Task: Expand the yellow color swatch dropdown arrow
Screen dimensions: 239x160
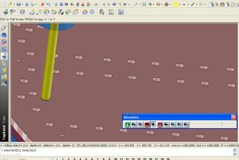Action: tap(180, 4)
